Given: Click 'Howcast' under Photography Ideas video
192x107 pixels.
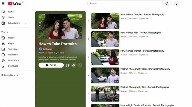Looking at the screenshot, I should [x=124, y=73].
